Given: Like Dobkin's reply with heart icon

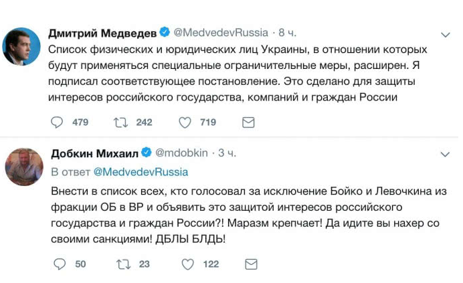Looking at the screenshot, I should pos(187,264).
